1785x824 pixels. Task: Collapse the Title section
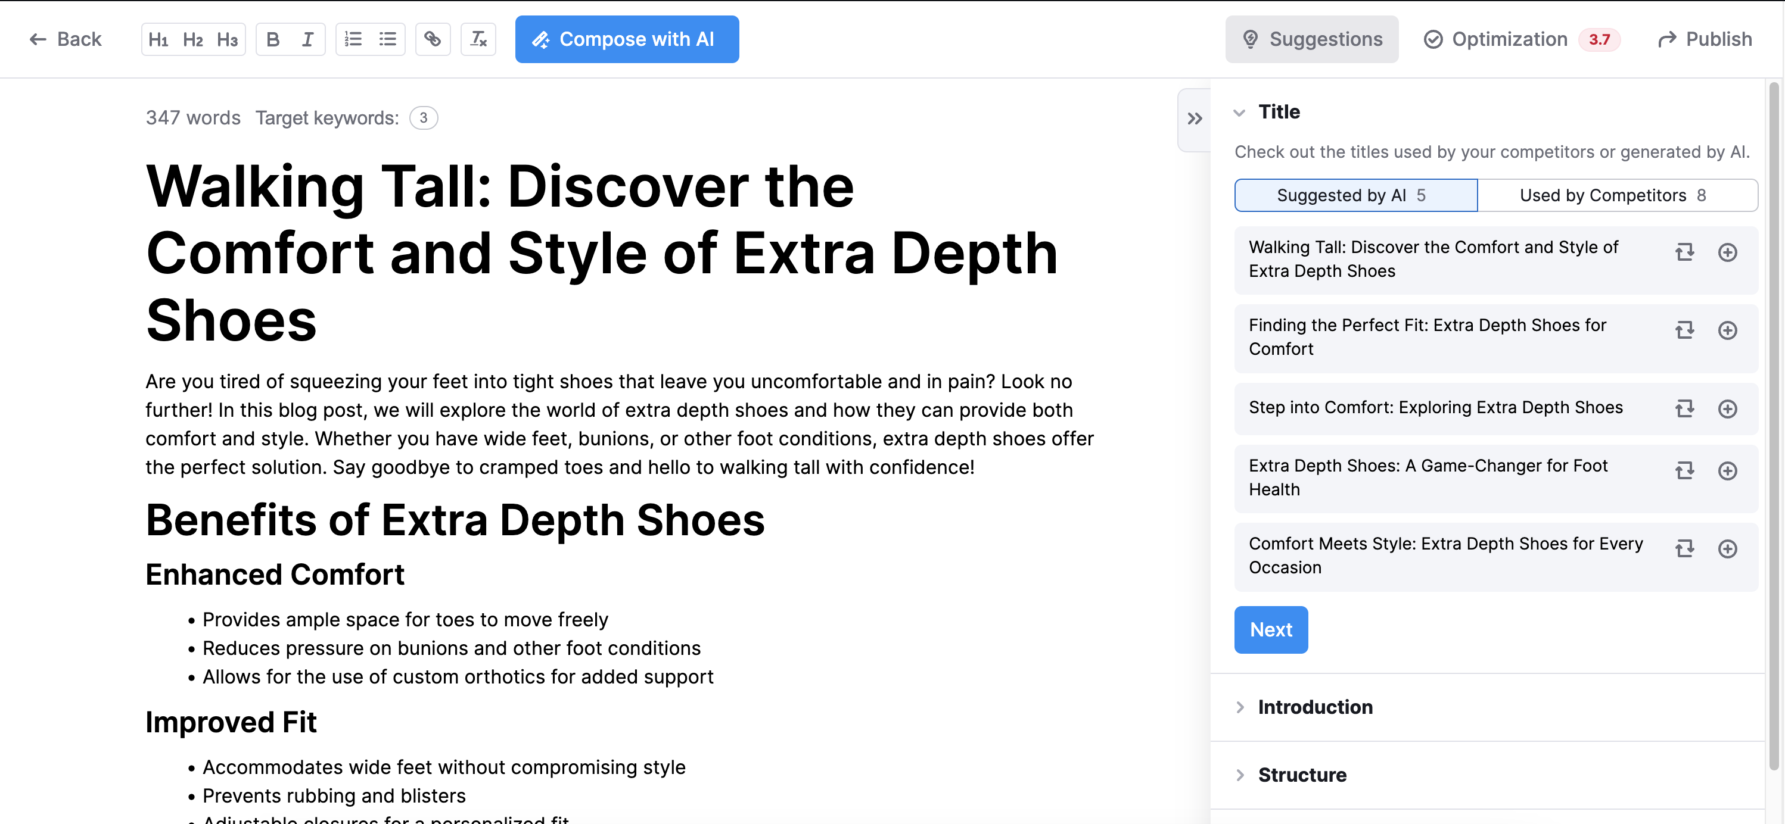[1240, 112]
